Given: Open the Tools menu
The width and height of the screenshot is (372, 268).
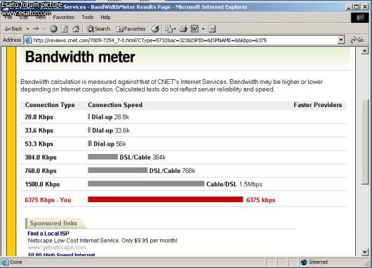Looking at the screenshot, I should pyautogui.click(x=88, y=17).
